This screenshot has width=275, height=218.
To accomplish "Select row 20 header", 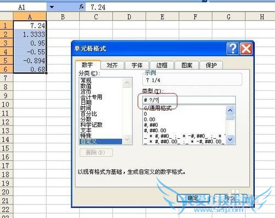I will coord(7,192).
